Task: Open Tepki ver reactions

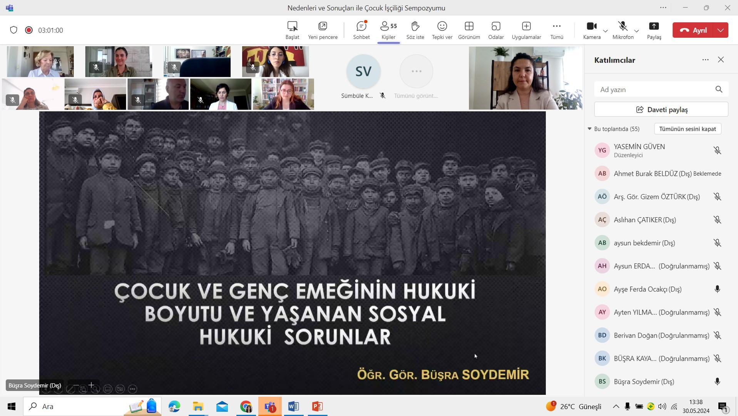Action: (x=442, y=30)
